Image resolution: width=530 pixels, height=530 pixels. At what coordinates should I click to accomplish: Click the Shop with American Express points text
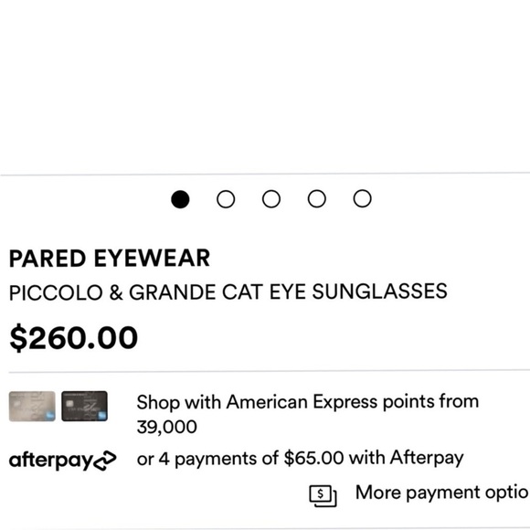click(x=308, y=414)
